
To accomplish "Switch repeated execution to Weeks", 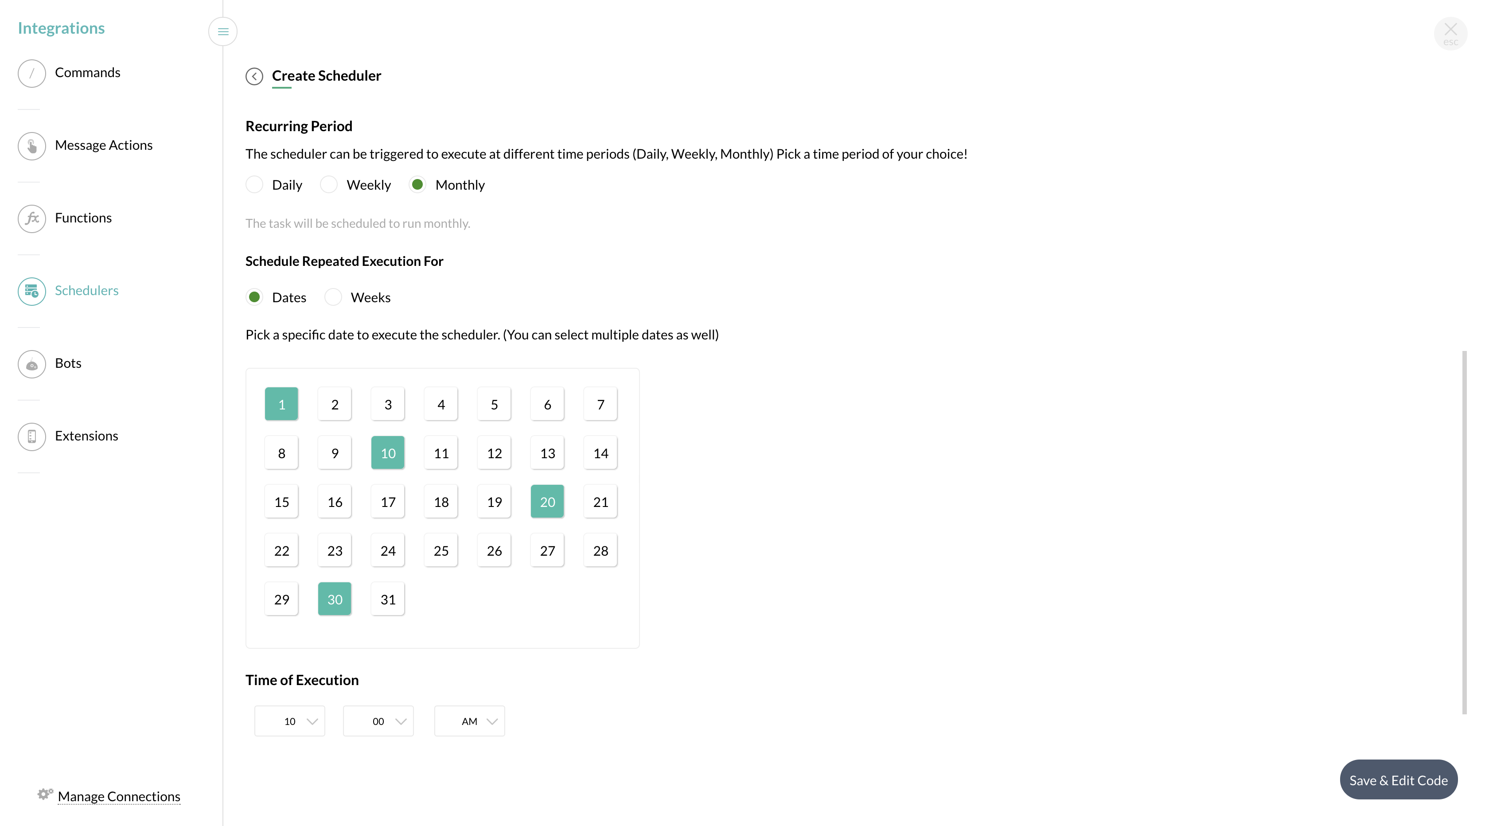I will [x=333, y=298].
